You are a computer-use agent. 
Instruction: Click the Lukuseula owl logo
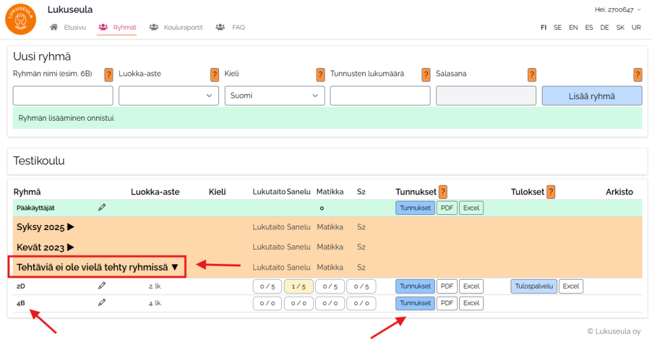pyautogui.click(x=20, y=19)
